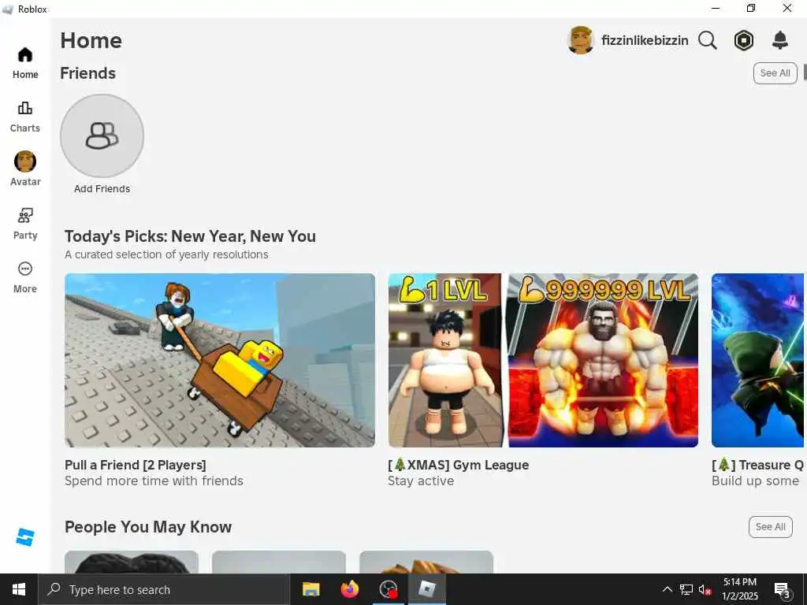This screenshot has height=605, width=807.
Task: Show hidden system tray icons
Action: 667,589
